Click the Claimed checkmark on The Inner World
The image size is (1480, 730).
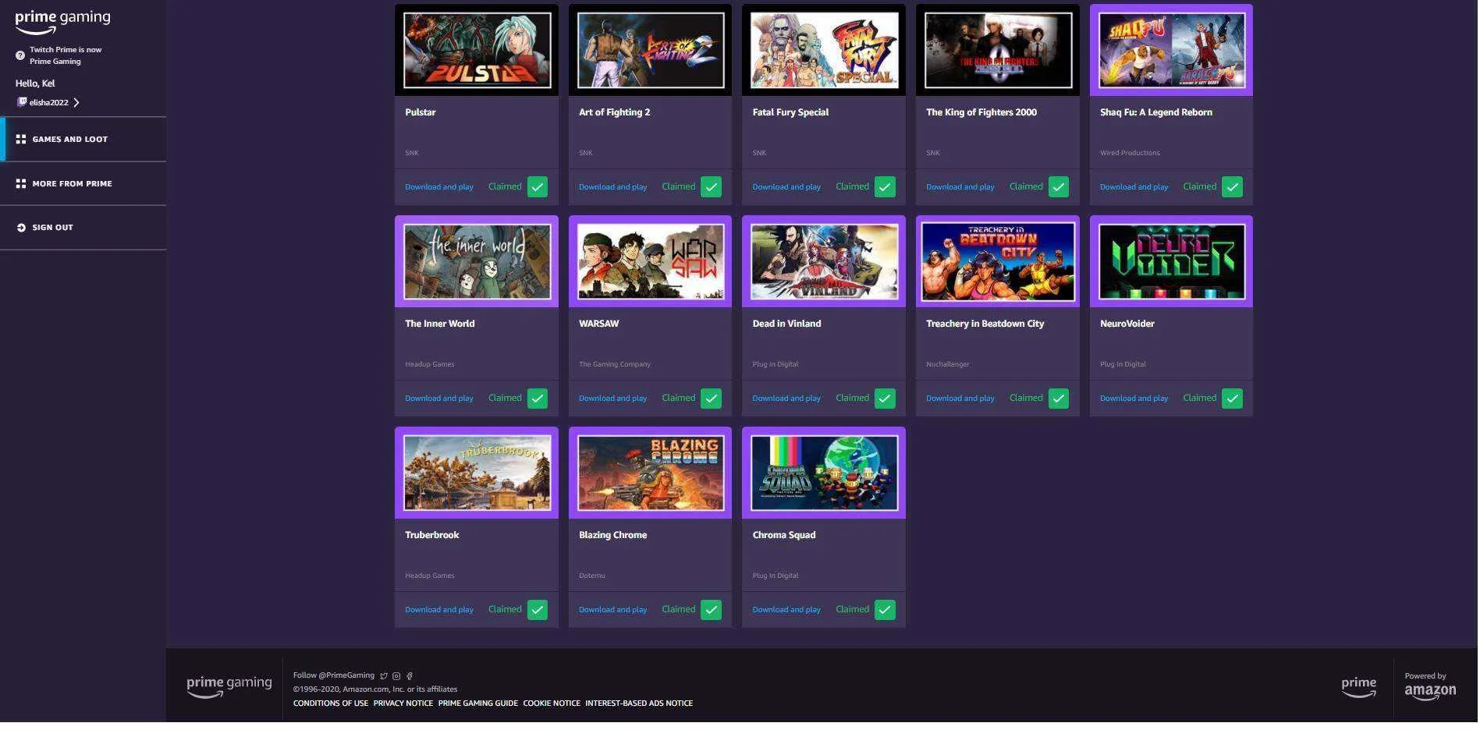point(538,399)
